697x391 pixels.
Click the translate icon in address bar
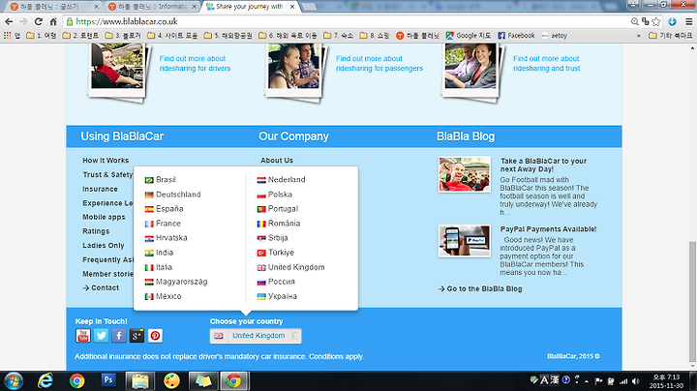[x=646, y=21]
